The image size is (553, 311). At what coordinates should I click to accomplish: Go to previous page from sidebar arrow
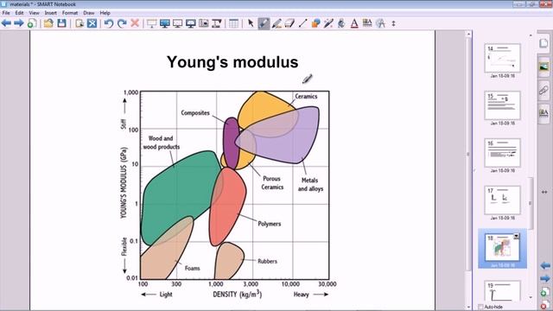tap(545, 265)
